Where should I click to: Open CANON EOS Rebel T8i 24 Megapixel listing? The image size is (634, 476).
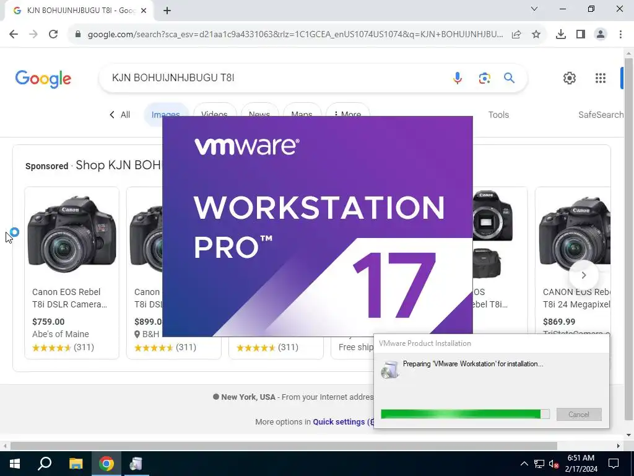coord(576,298)
